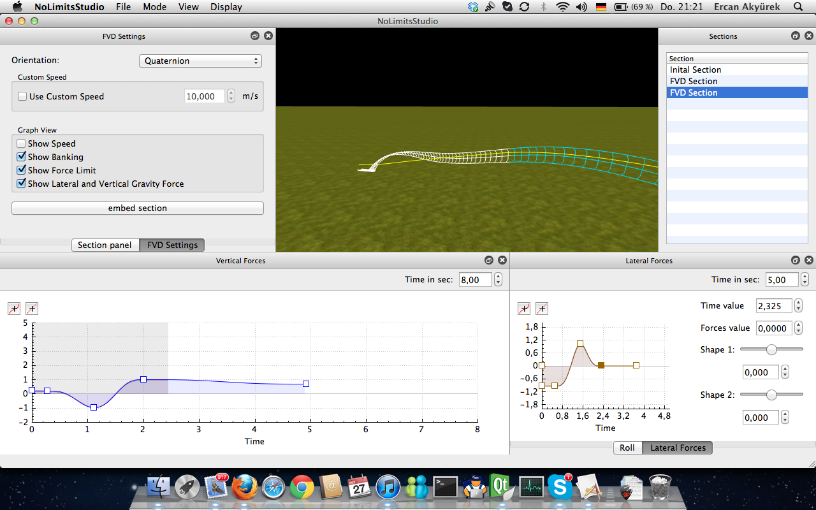This screenshot has height=510, width=816.
Task: Float the Vertical Forces panel using its undock icon
Action: [x=489, y=260]
